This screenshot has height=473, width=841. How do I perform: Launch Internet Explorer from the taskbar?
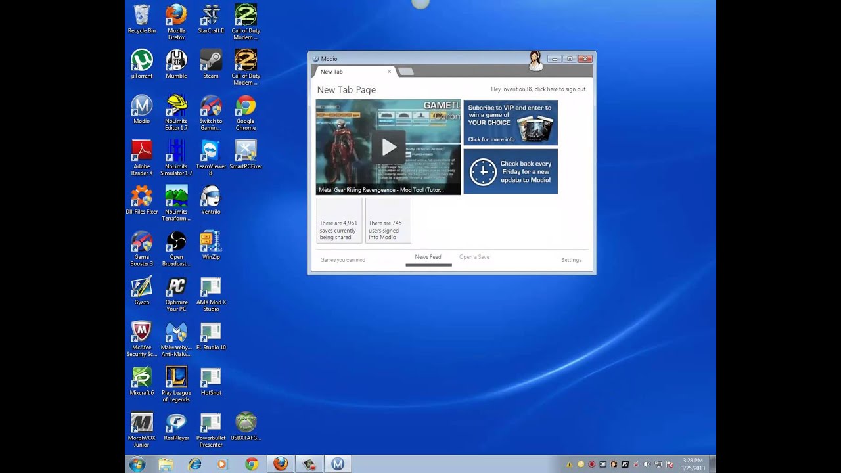tap(194, 464)
